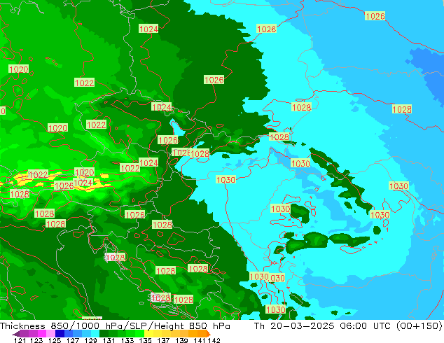444x343 pixels.
Task: Click the word 'Thickness' in the map title
Action: 22,326
